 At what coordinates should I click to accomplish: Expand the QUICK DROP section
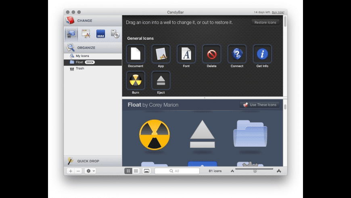[93, 161]
